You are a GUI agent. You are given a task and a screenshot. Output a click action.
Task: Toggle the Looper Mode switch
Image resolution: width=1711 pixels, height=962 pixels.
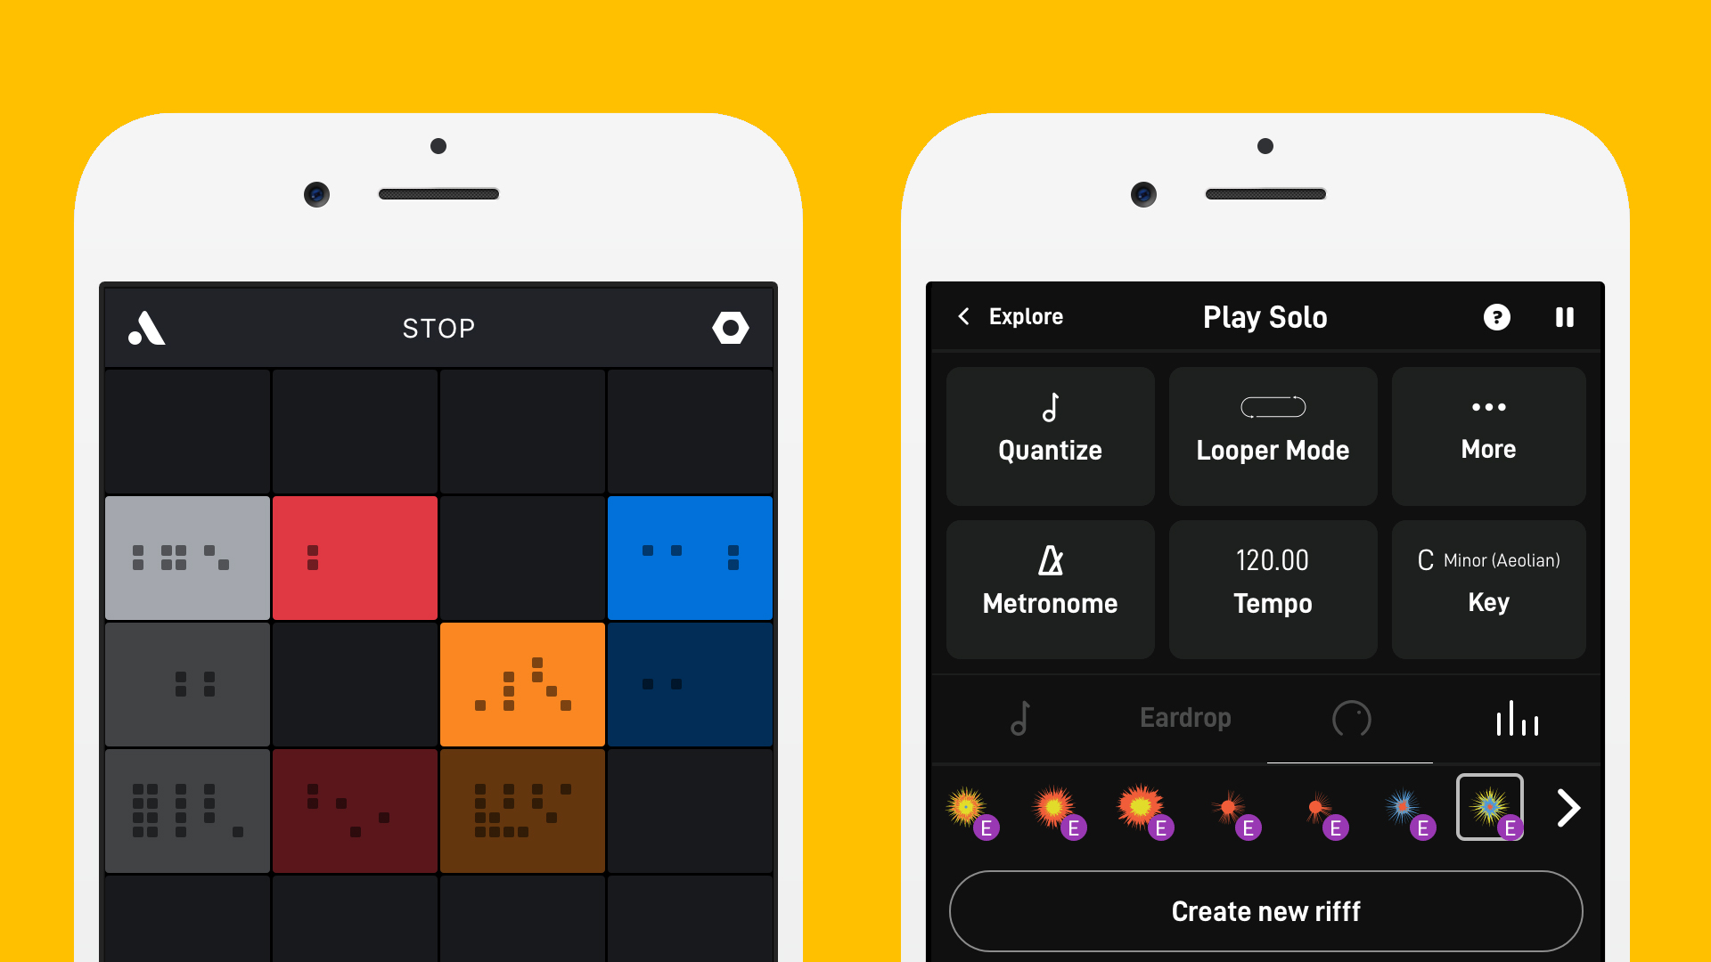1273,408
